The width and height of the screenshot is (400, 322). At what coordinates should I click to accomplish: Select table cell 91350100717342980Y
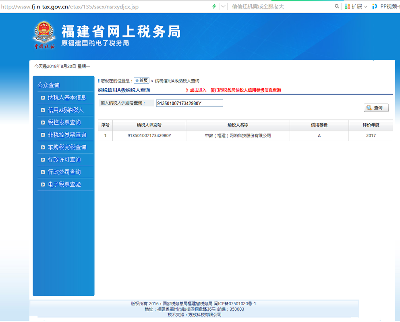coord(149,136)
